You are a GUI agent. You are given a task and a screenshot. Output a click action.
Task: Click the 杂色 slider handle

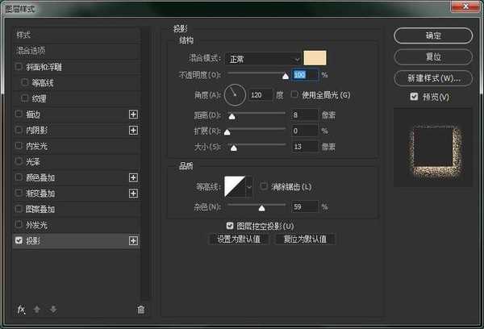pos(261,208)
